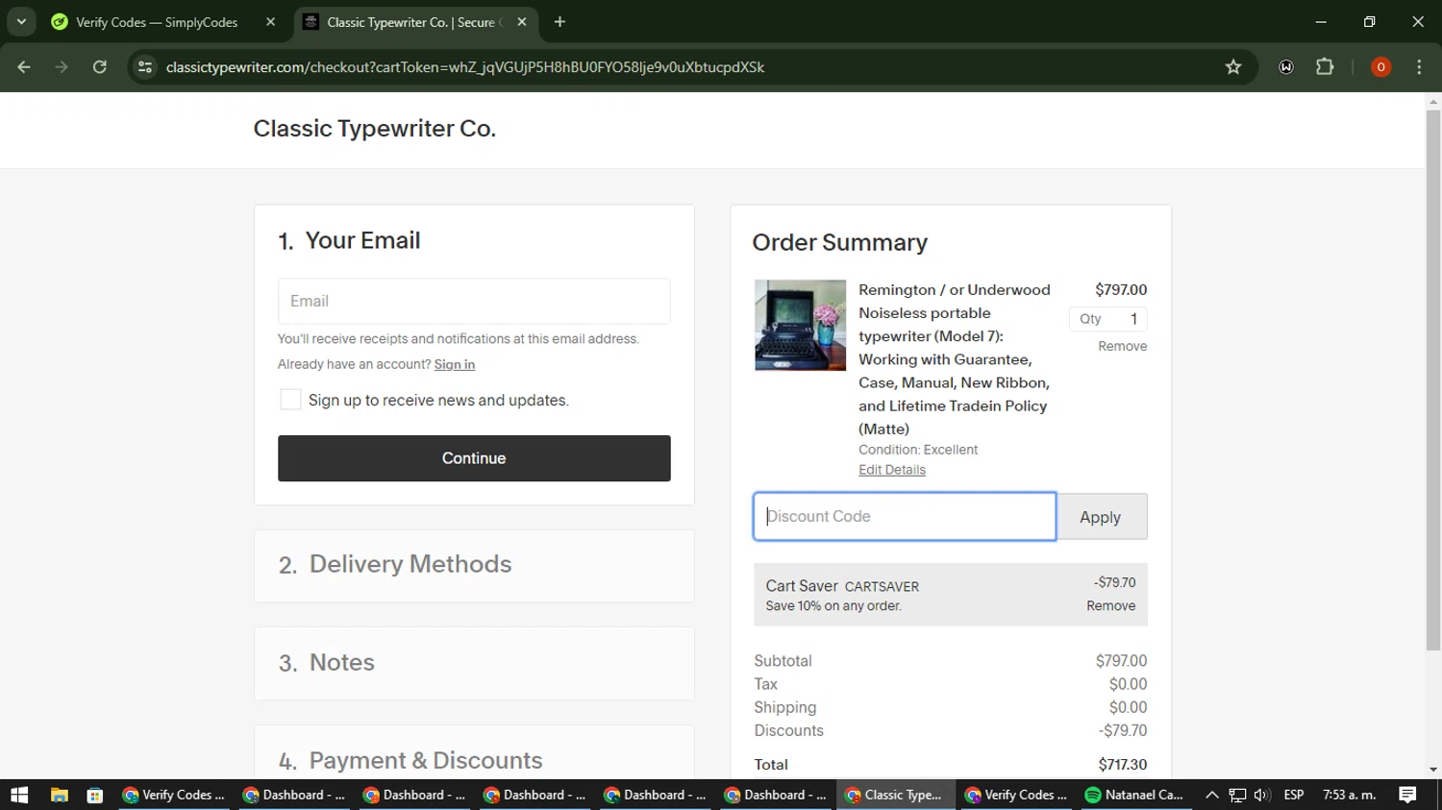Viewport: 1442px width, 810px height.
Task: Click the address bar URL
Action: pyautogui.click(x=464, y=67)
